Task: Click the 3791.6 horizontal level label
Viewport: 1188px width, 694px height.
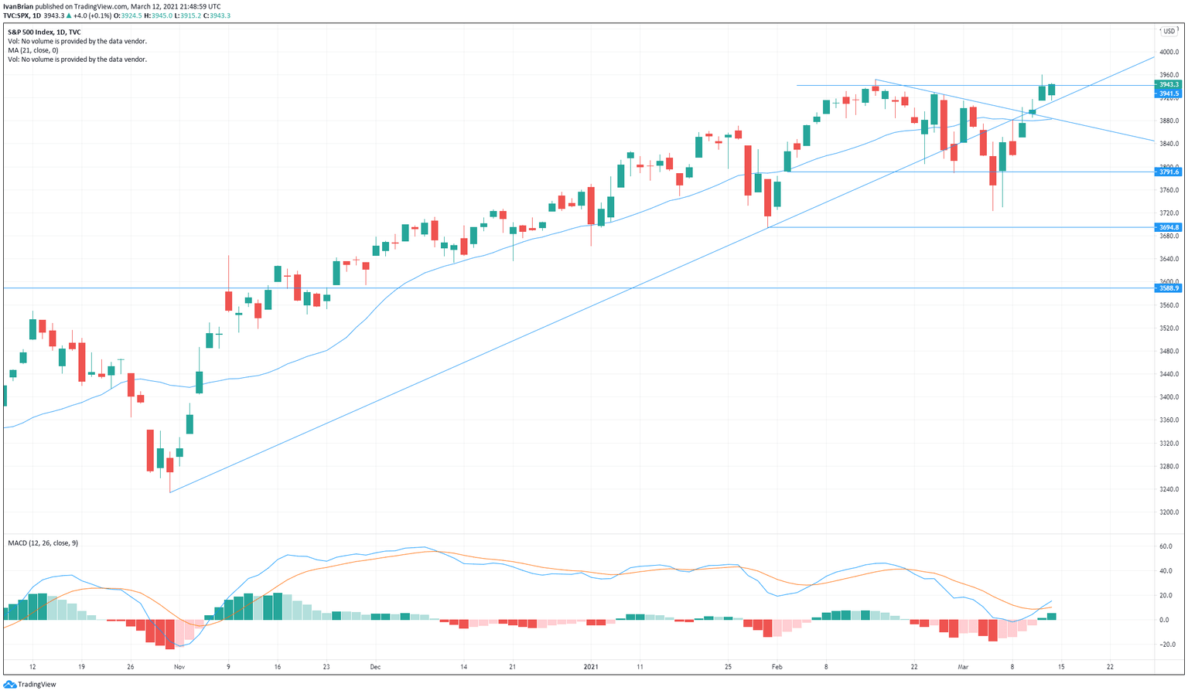Action: pos(1168,173)
